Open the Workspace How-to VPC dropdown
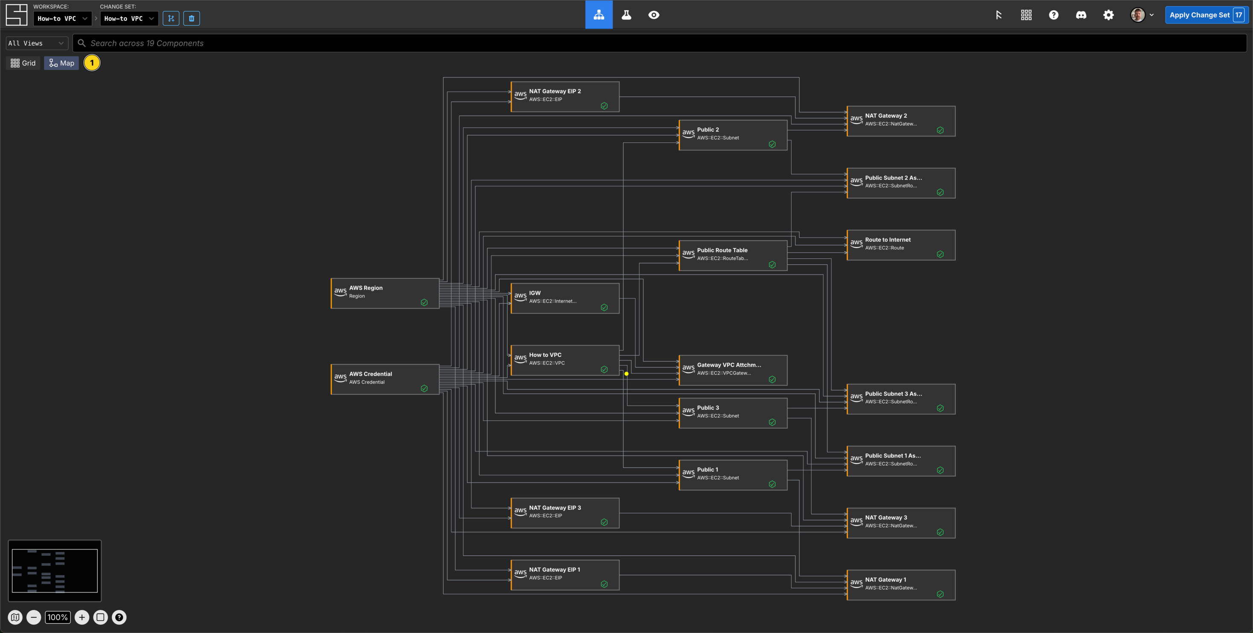Image resolution: width=1253 pixels, height=633 pixels. coord(63,18)
